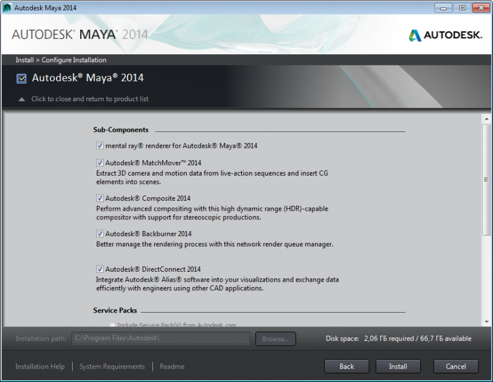
Task: Uncheck the Autodesk Maya 2014 product checkbox
Action: (22, 78)
